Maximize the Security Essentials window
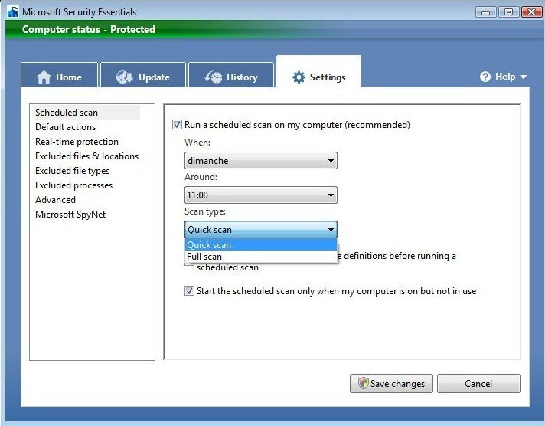Viewport: 545px width, 426px height. click(x=508, y=12)
